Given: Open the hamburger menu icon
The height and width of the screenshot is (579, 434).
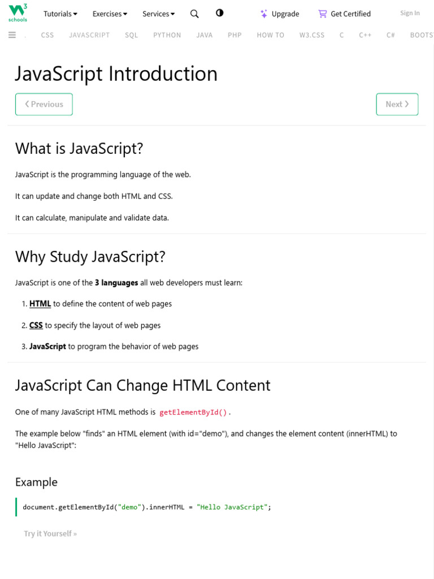Looking at the screenshot, I should tap(12, 35).
